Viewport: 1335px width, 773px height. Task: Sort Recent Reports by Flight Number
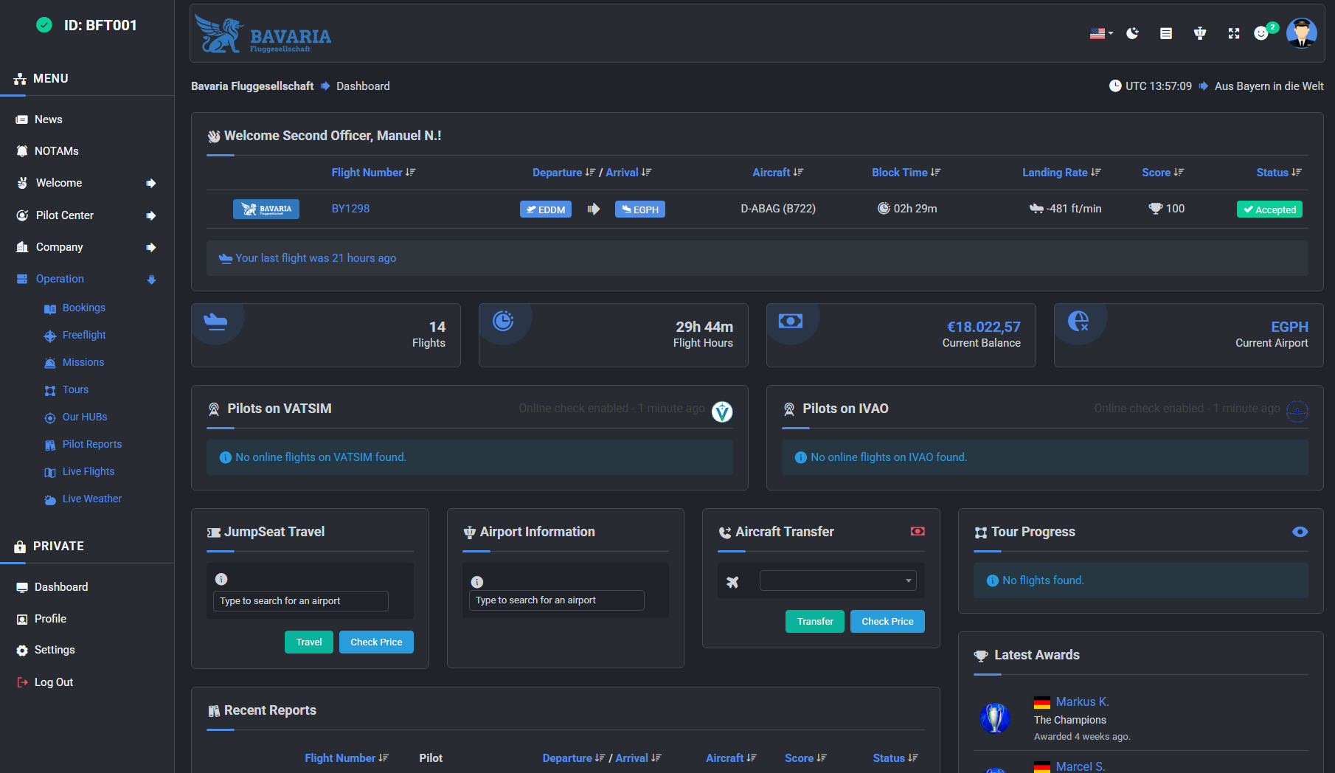coord(347,758)
